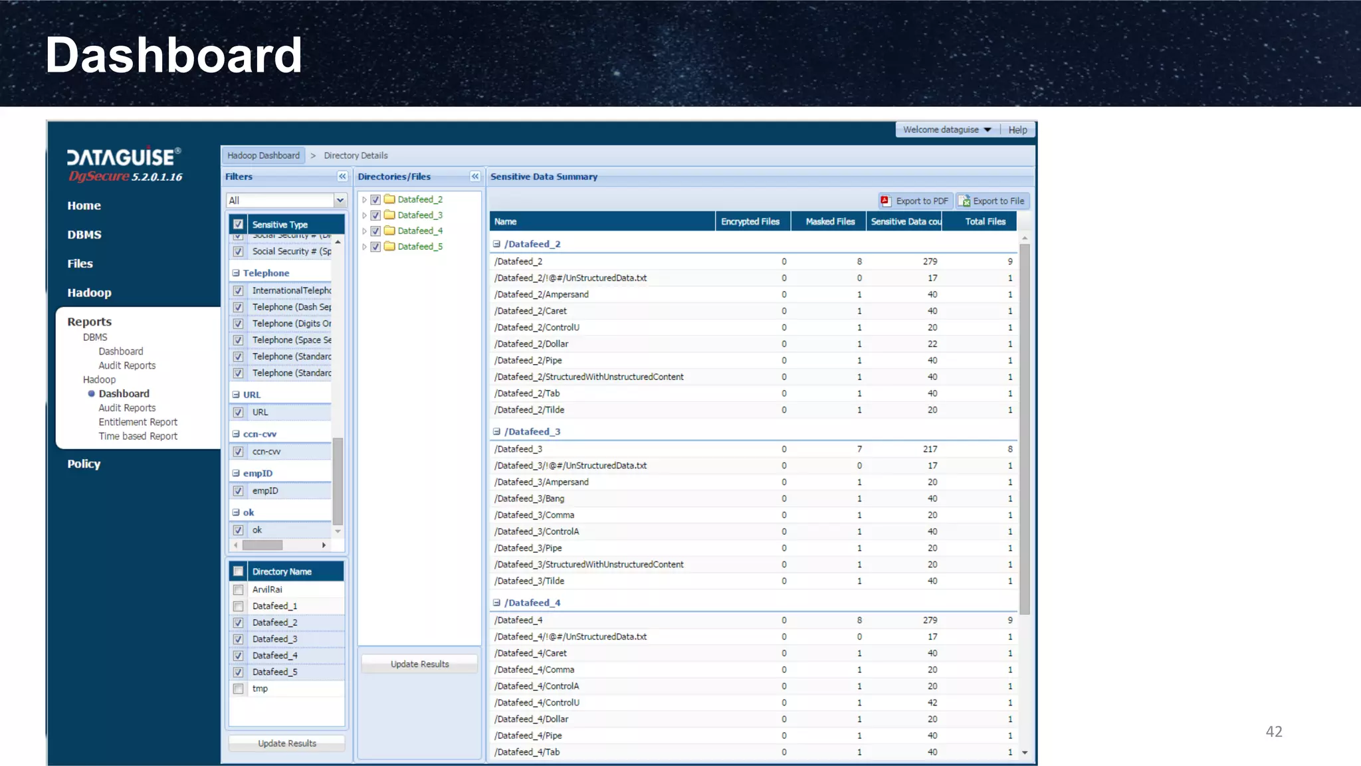Click the summary table vertical scrollbar
This screenshot has width=1361, height=766.
pos(1025,429)
